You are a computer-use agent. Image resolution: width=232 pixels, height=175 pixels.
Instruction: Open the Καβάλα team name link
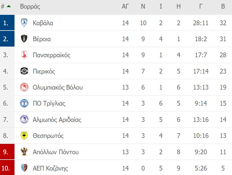pos(43,23)
